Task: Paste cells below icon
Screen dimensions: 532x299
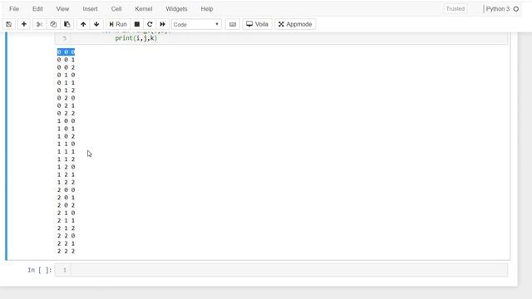Action: coord(66,24)
